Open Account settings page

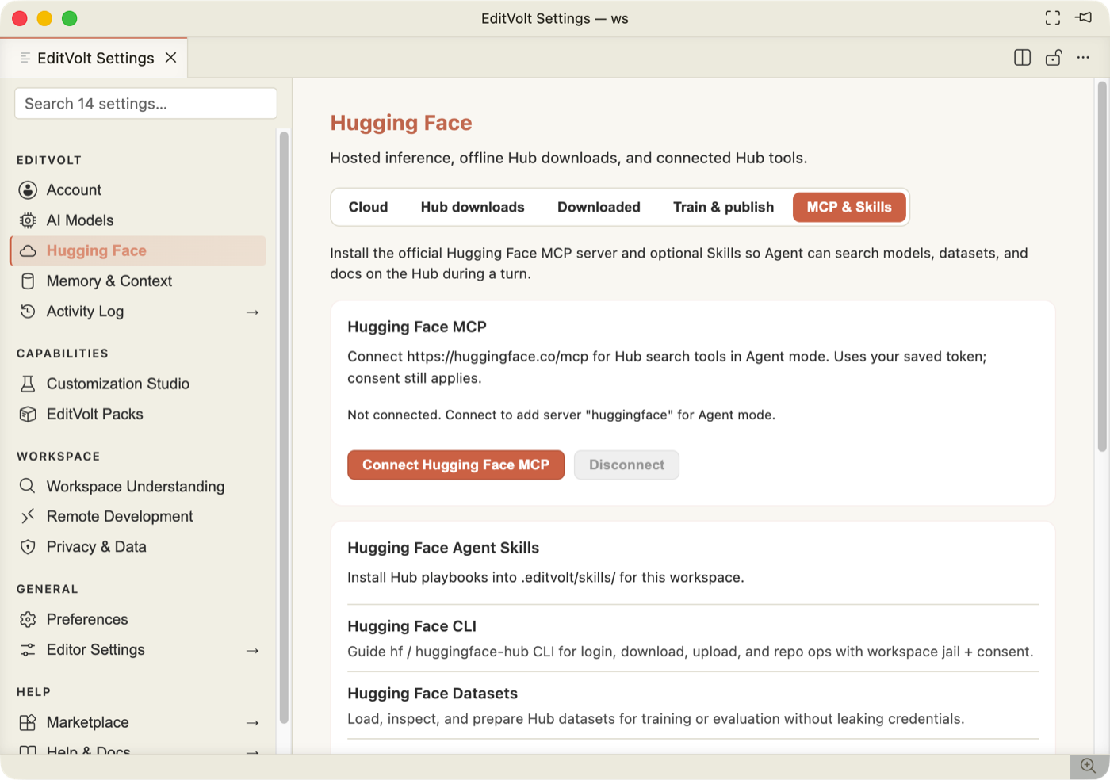(x=139, y=190)
